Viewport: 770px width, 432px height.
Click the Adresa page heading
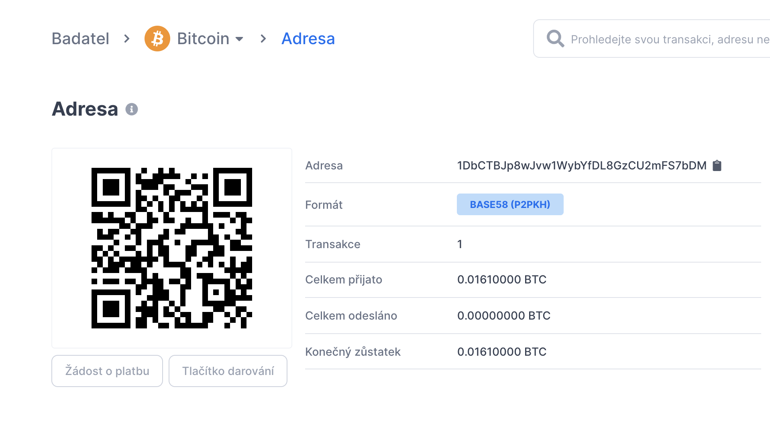coord(85,109)
